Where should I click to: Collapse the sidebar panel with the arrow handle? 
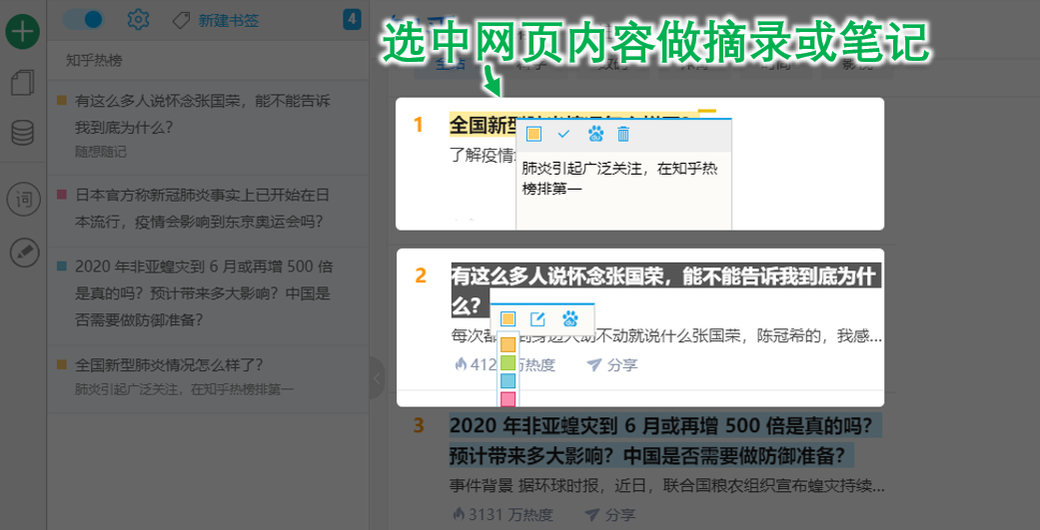(377, 378)
